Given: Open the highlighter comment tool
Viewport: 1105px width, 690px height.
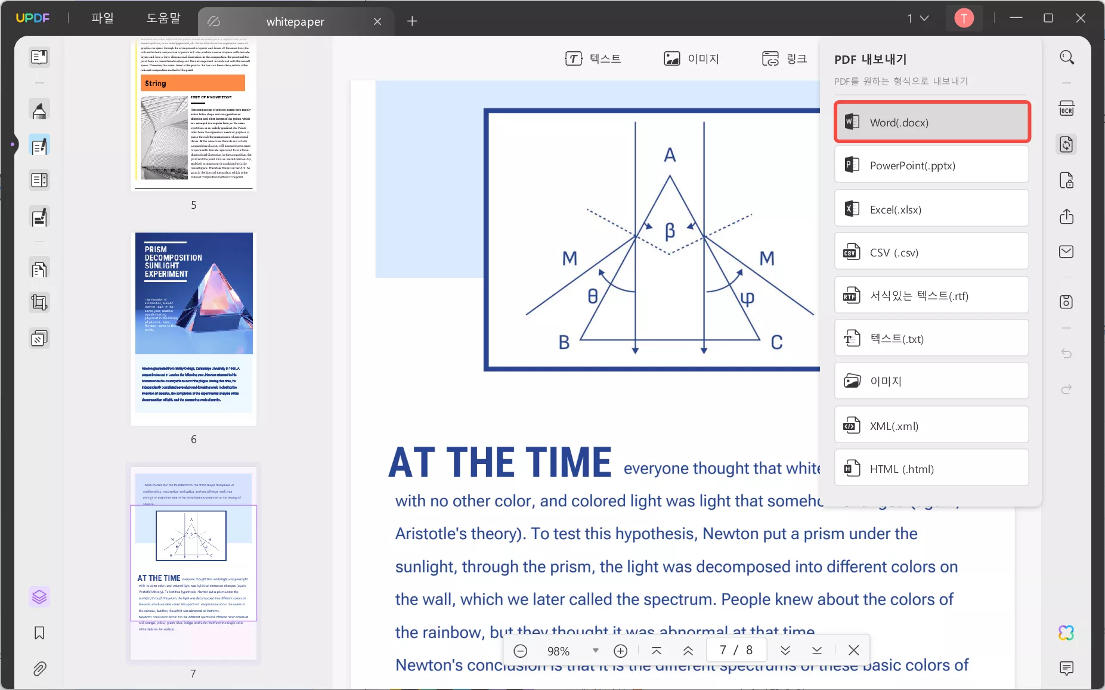Looking at the screenshot, I should click(39, 110).
